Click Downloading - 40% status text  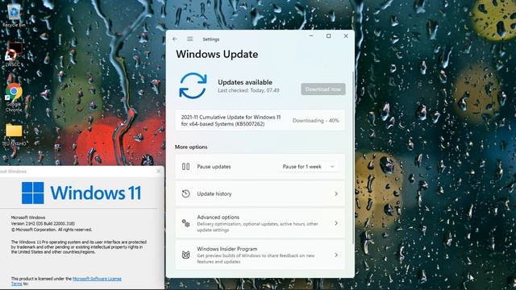315,121
